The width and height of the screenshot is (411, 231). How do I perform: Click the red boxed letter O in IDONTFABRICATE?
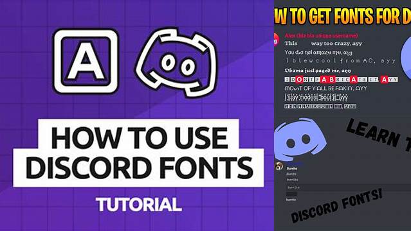coord(299,80)
